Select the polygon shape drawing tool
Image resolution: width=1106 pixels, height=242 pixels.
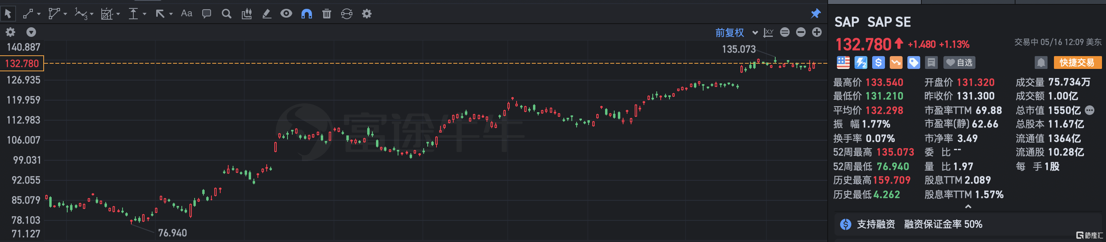(x=54, y=14)
